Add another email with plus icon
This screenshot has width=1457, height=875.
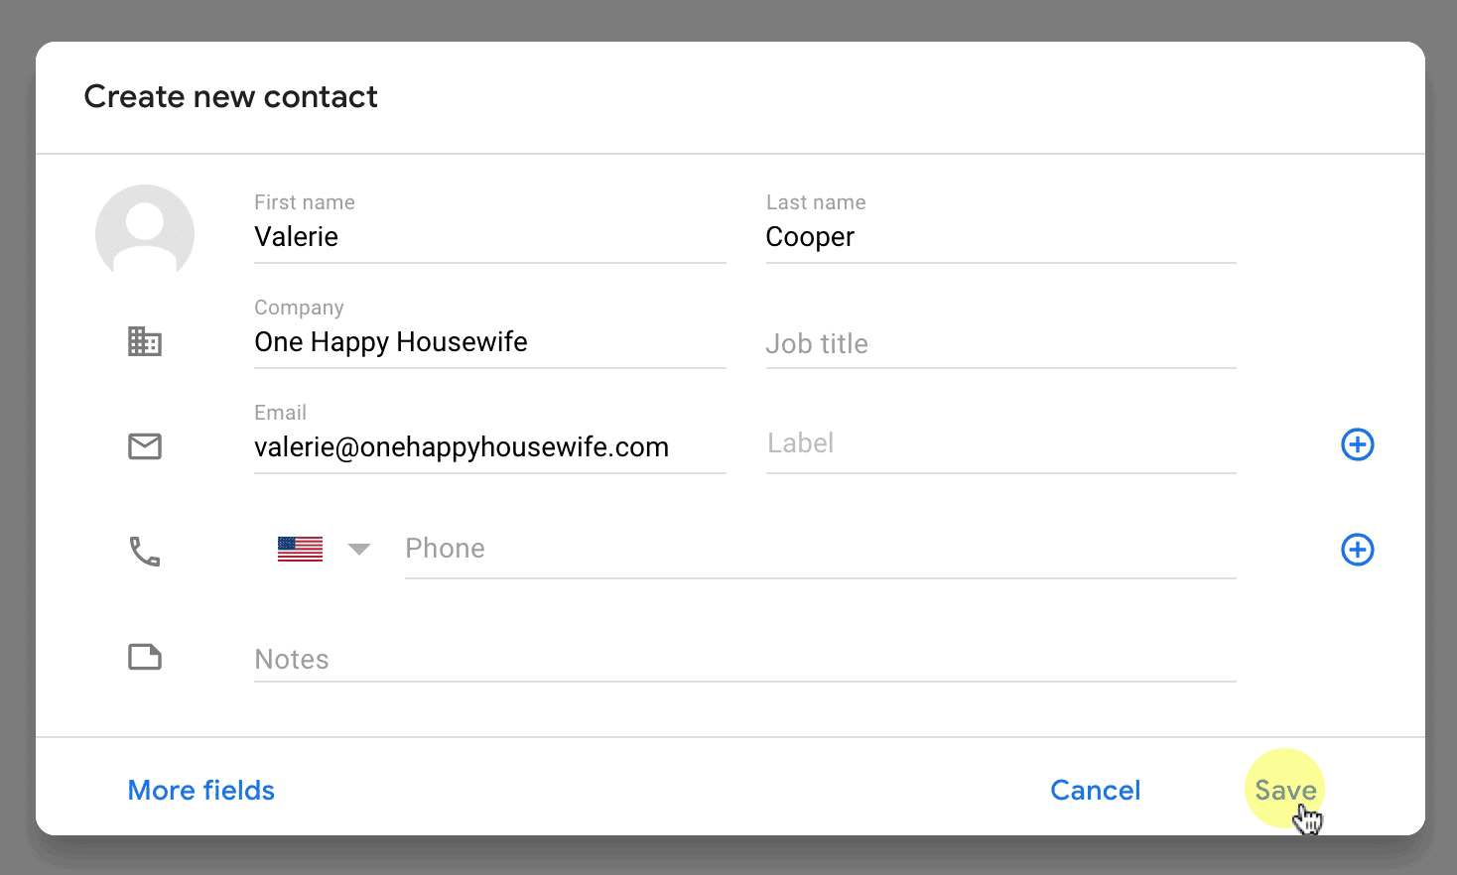pyautogui.click(x=1358, y=444)
